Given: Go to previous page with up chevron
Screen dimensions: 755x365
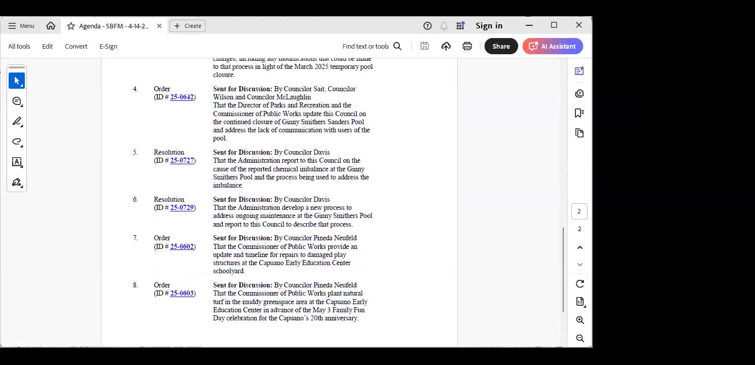Looking at the screenshot, I should tap(580, 247).
